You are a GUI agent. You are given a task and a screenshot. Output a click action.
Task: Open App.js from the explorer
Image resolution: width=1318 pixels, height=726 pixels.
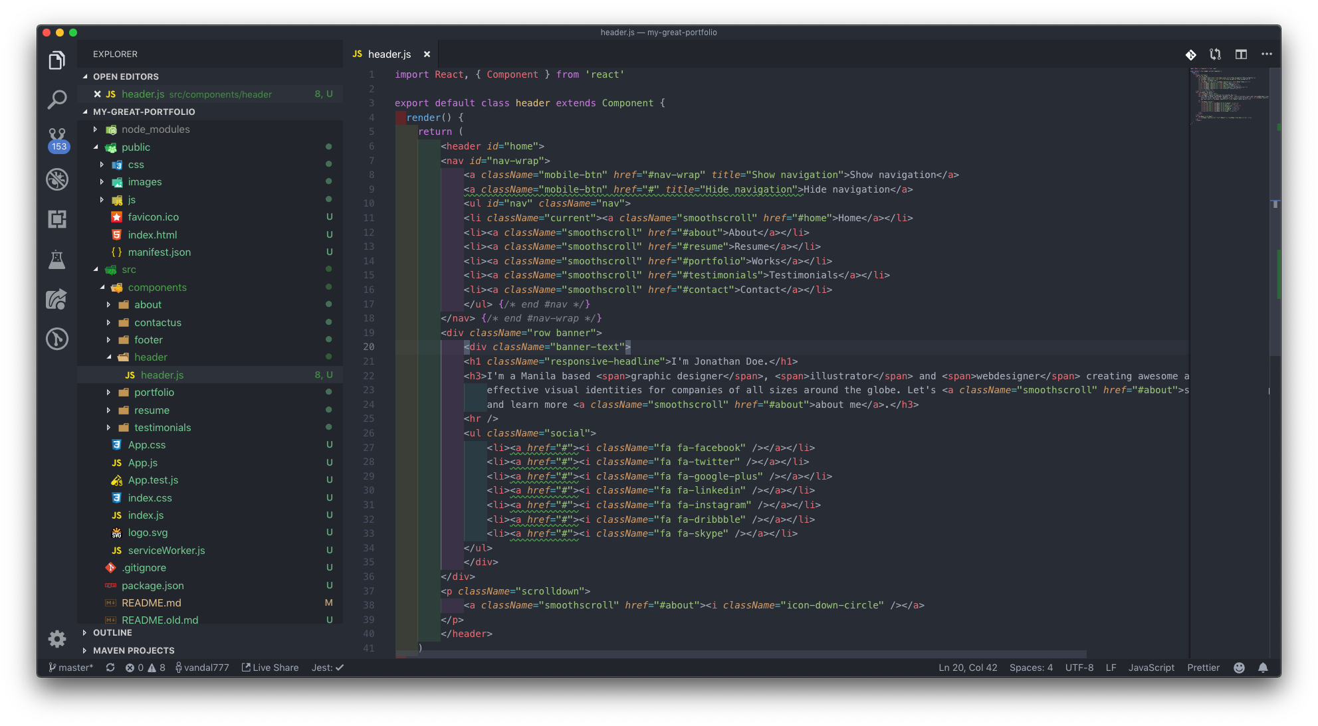click(x=142, y=462)
